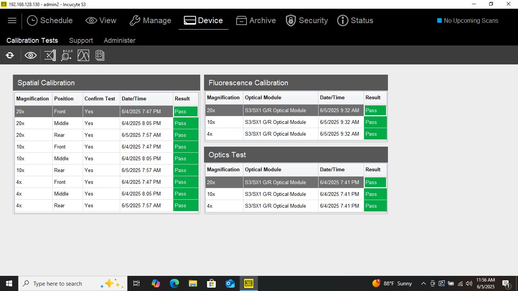Select the 4x Rear spatial calibration row
518x291 pixels.
pos(107,205)
